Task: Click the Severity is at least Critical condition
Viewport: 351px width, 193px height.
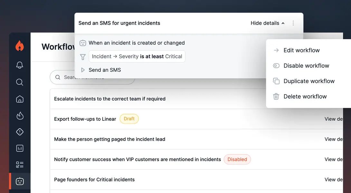Action: (x=137, y=56)
